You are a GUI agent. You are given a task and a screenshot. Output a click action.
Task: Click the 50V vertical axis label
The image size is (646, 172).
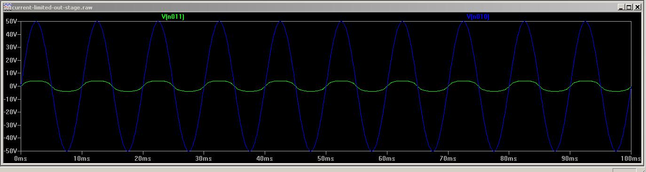[x=11, y=21]
